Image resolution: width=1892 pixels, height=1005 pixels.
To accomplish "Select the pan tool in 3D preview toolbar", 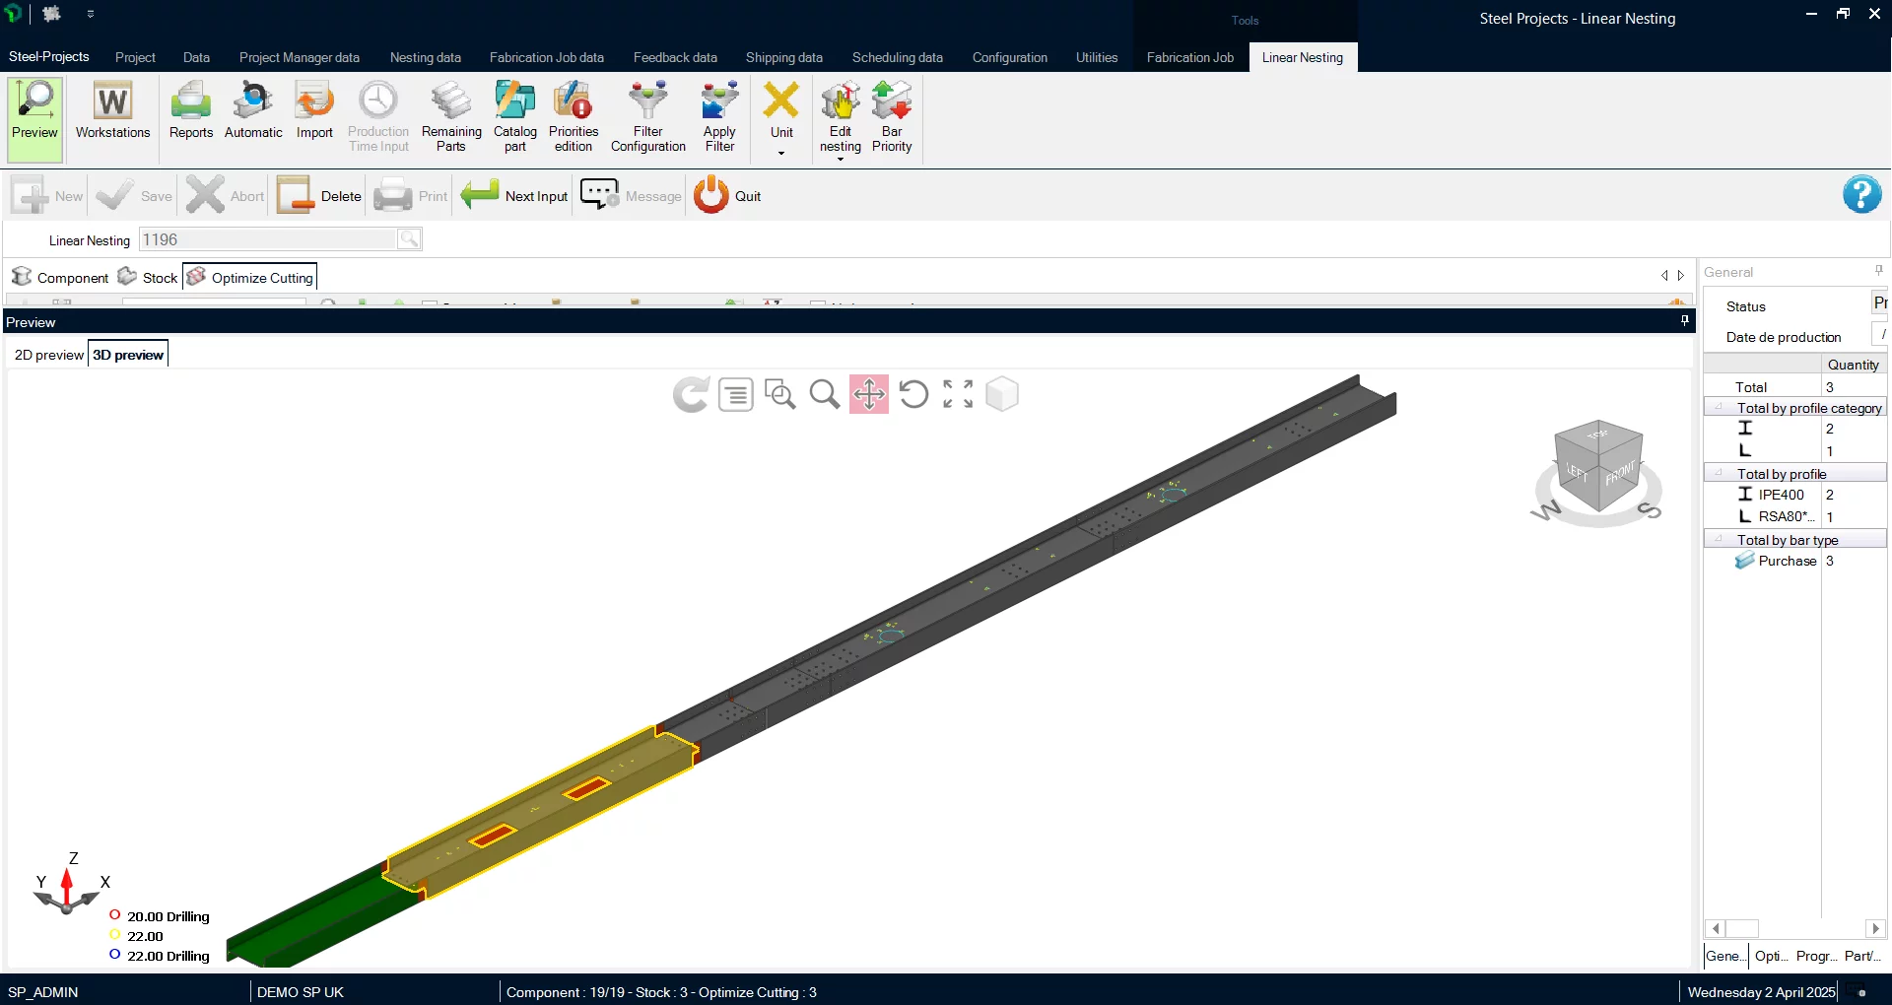I will pos(869,394).
